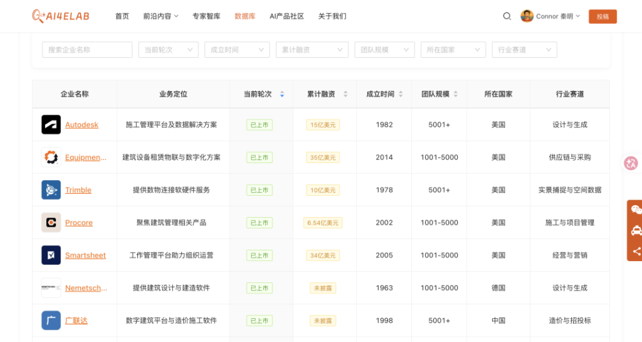This screenshot has height=342, width=642.
Task: Click 企业名称 column header
Action: tap(75, 94)
